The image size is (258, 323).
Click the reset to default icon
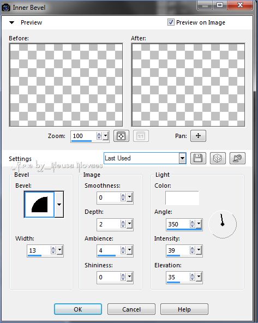(x=237, y=158)
